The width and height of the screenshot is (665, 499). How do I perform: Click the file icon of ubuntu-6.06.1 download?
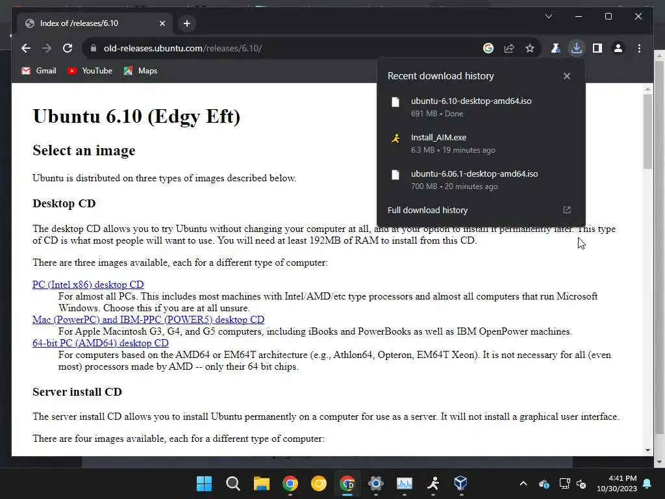pyautogui.click(x=395, y=175)
